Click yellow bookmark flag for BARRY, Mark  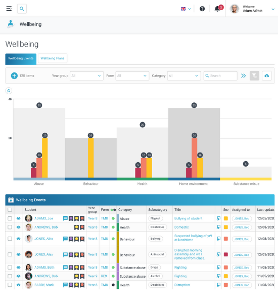coord(77,285)
